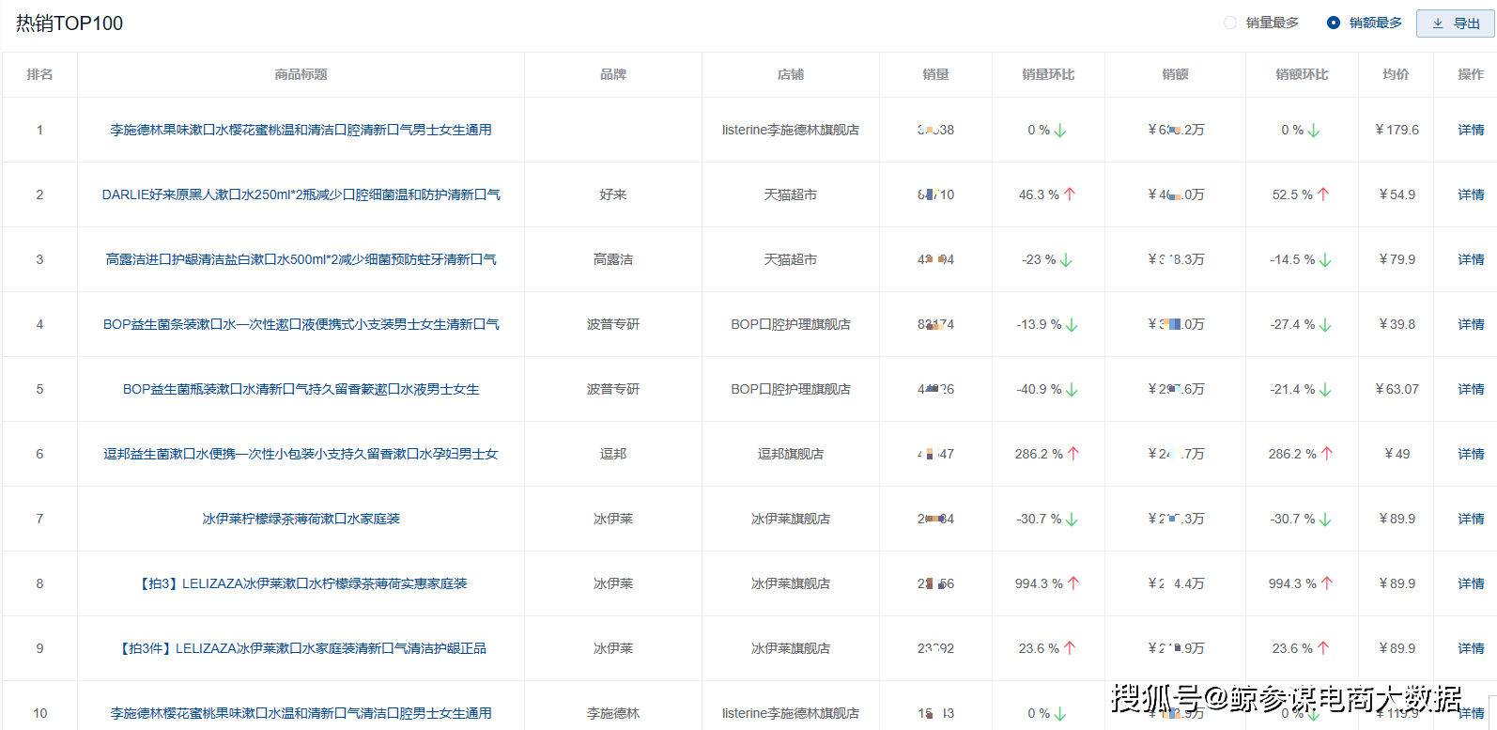
Task: Open 详情 for rank 5 row
Action: point(1471,389)
